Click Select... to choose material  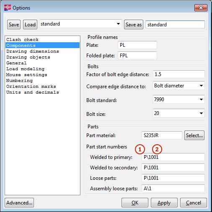(x=194, y=135)
